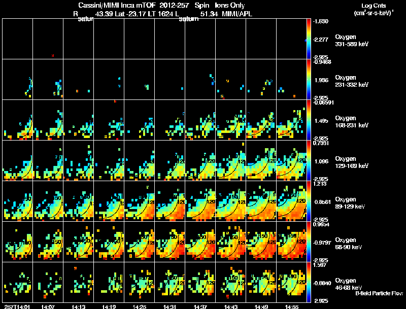Click the Cassini/MIMI Inca mTOF title
This screenshot has height=309, width=406.
pyautogui.click(x=117, y=5)
